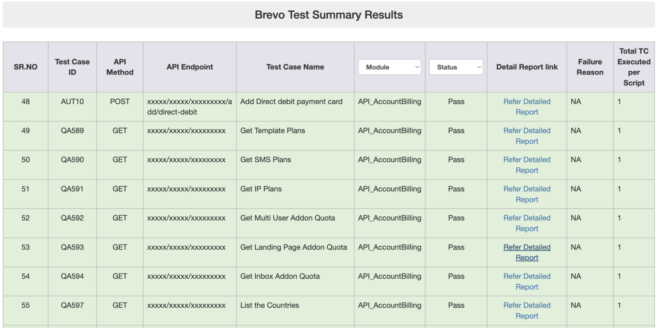The image size is (660, 328).
Task: Click the Test Case Name column header
Action: (x=295, y=67)
